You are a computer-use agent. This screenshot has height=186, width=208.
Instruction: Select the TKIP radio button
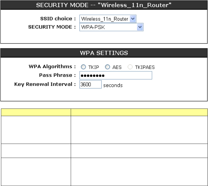83,67
